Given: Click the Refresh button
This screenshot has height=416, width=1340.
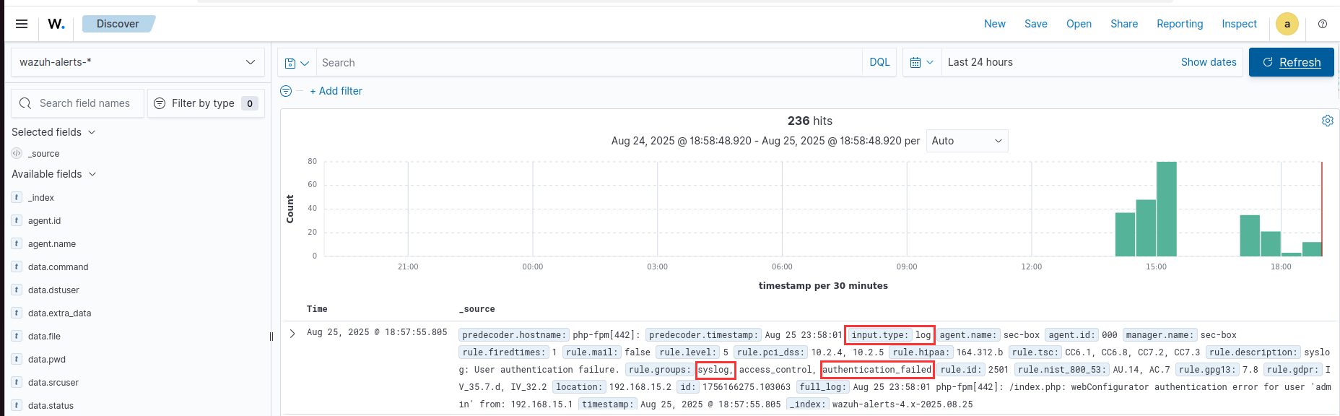Looking at the screenshot, I should pos(1291,62).
